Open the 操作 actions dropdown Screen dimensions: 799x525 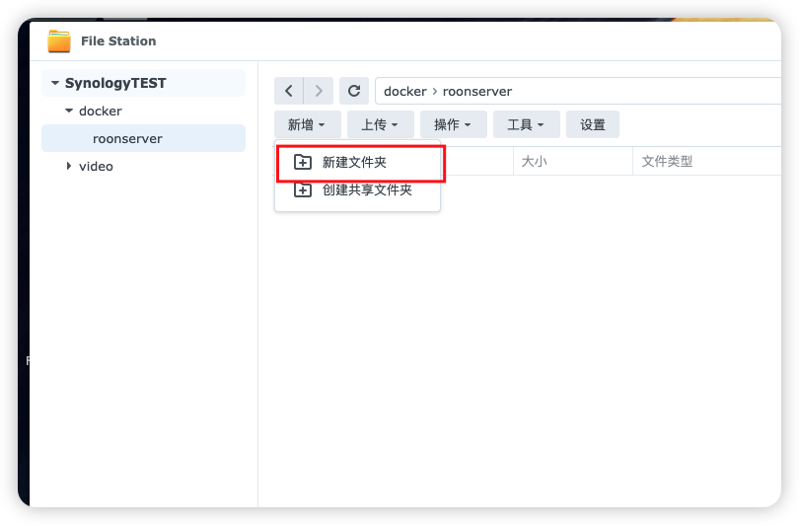click(x=453, y=124)
